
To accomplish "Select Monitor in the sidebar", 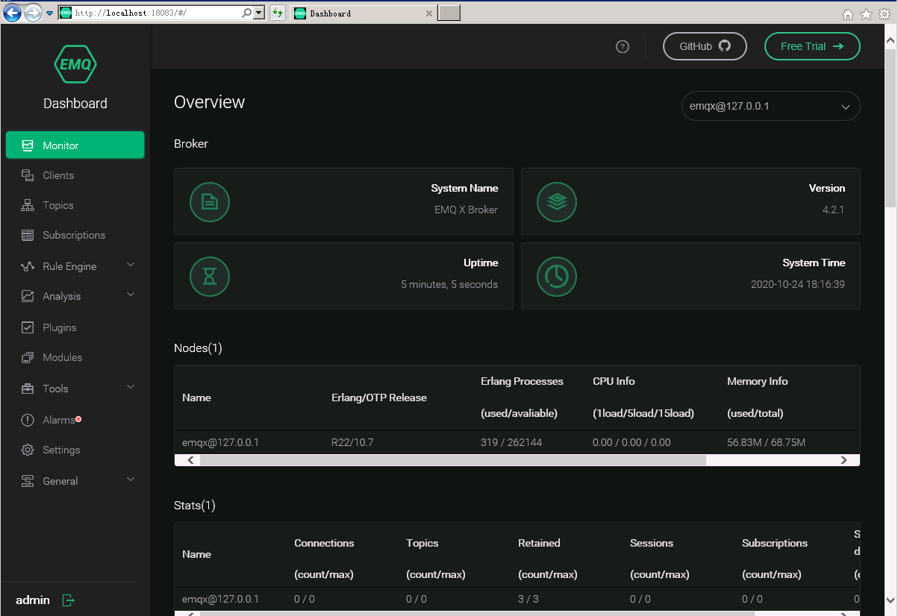I will click(x=75, y=145).
